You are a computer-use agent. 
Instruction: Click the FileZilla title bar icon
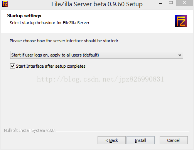[x=5, y=4]
